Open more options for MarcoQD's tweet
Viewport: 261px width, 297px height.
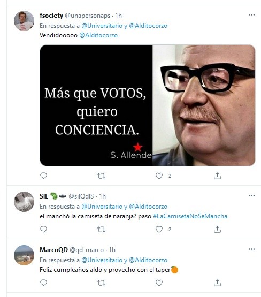click(x=251, y=249)
